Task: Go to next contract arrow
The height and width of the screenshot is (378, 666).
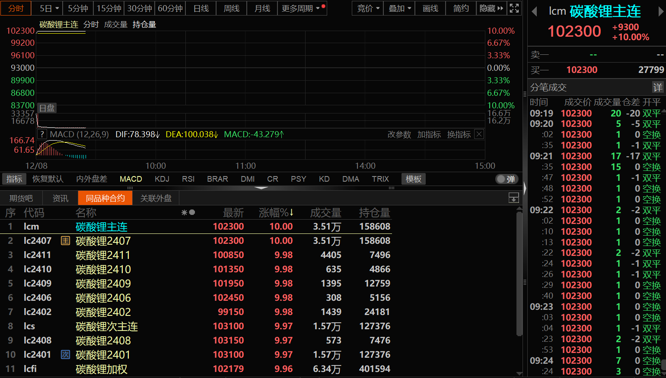Action: coord(661,12)
